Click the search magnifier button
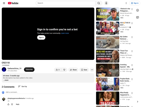This screenshot has width=142, height=107. 99,3
